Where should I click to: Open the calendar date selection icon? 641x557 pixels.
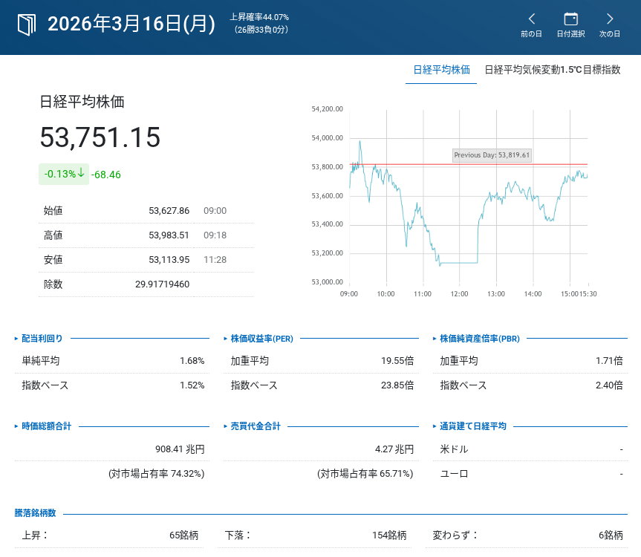(x=570, y=19)
